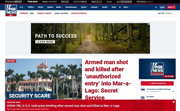
Task: Click the Fox News .com logo
Action: [11, 10]
